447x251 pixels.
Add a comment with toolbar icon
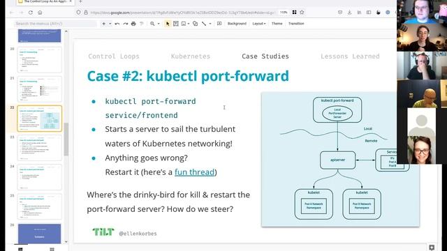tap(219, 24)
